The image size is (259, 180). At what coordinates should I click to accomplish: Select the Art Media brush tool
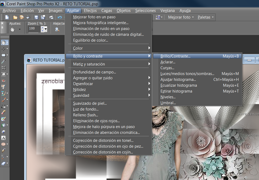tap(3, 157)
